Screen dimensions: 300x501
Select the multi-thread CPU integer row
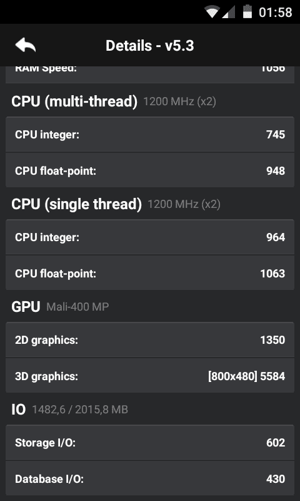(150, 135)
